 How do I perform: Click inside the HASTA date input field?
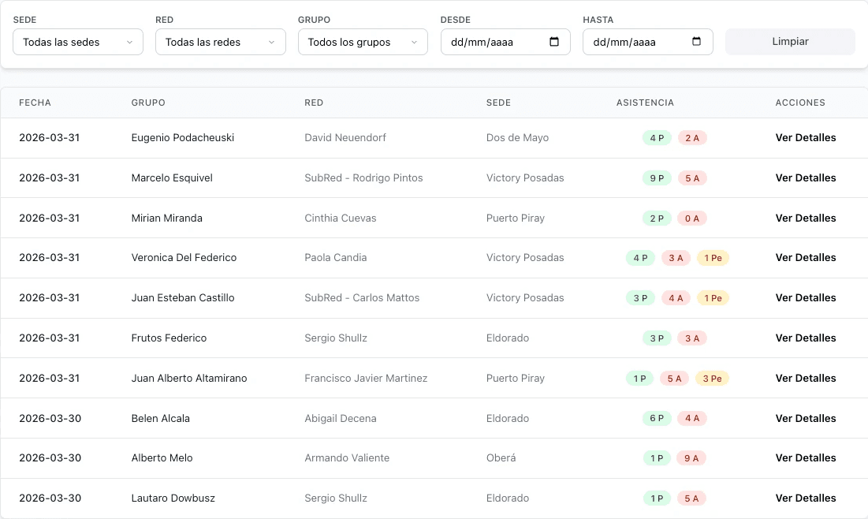[639, 41]
